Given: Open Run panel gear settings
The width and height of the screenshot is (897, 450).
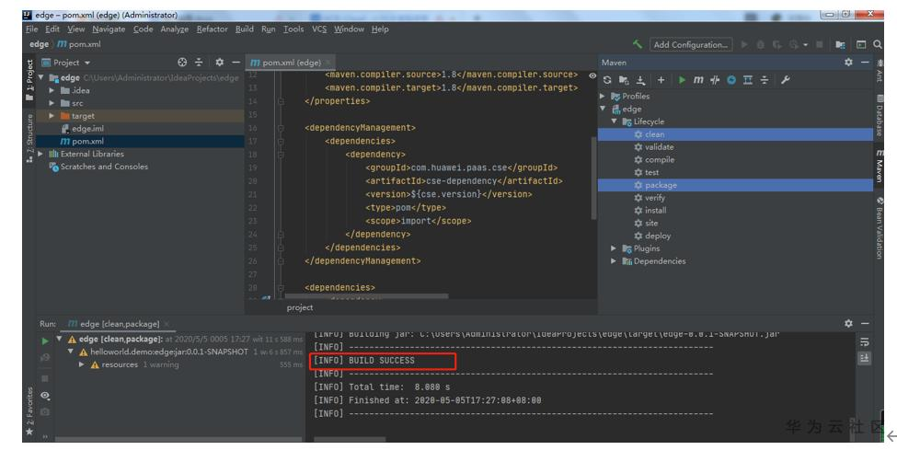Looking at the screenshot, I should (848, 324).
